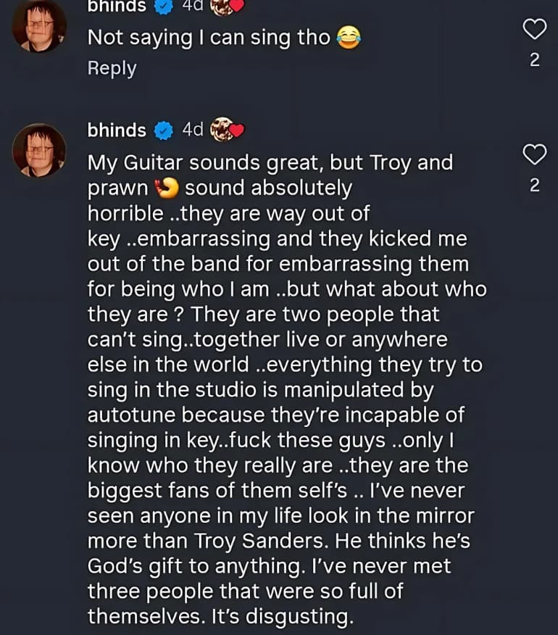Image resolution: width=558 pixels, height=635 pixels.
Task: Open bhinds username on the guitar comment
Action: [117, 130]
